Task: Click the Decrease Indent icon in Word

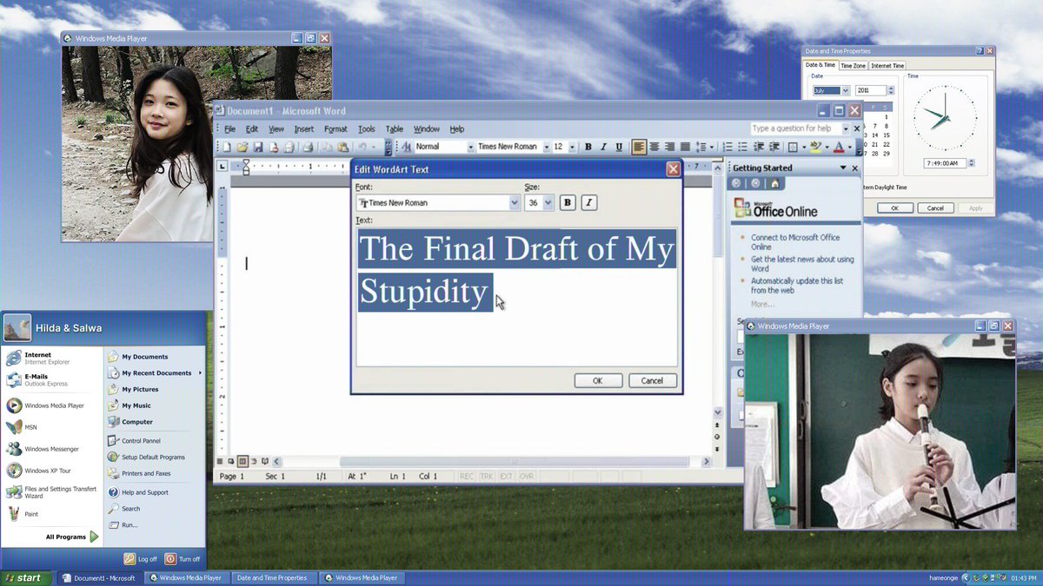Action: click(760, 147)
